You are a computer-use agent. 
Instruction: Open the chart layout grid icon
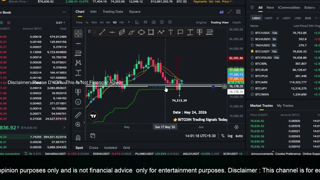pos(238,12)
